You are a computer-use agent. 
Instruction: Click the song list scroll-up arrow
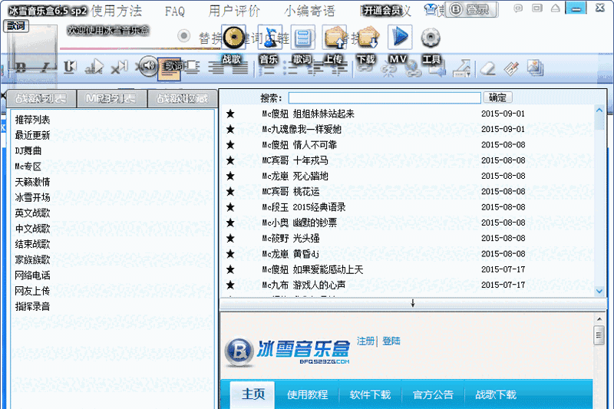(599, 110)
